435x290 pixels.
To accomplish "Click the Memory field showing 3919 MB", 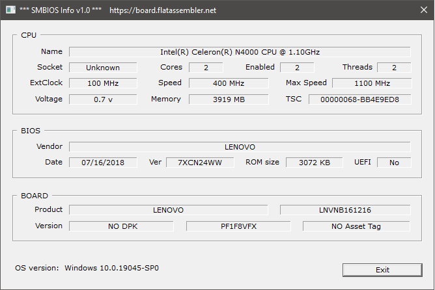I will click(229, 99).
